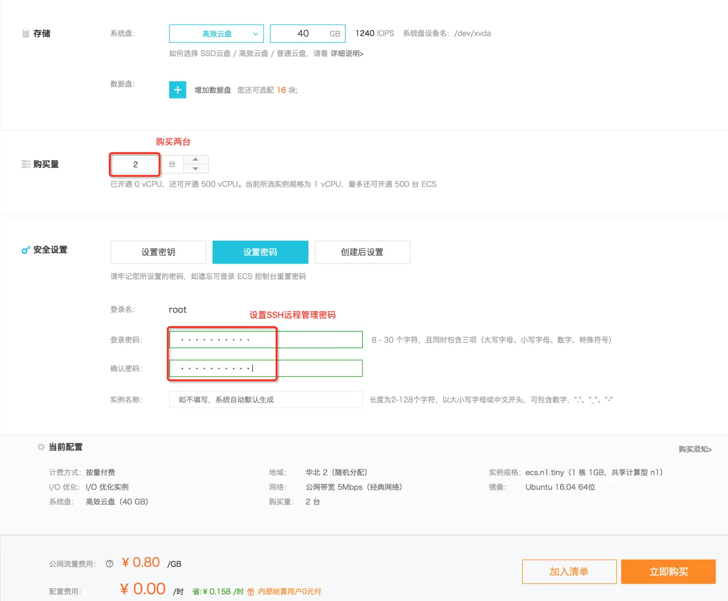Open the 购买须知 purchase notice link
This screenshot has width=728, height=601.
[695, 449]
